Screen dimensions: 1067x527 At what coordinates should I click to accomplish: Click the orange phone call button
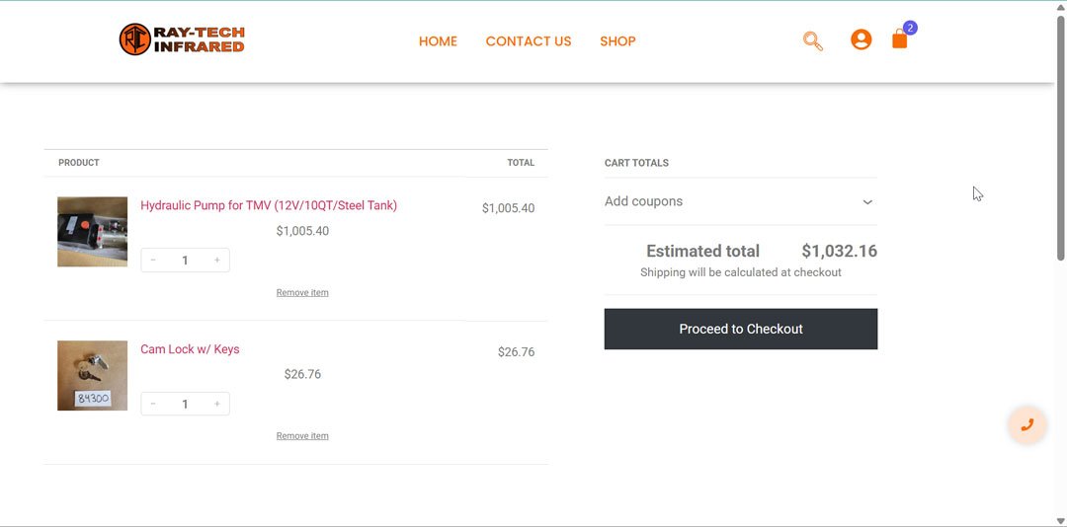1027,425
